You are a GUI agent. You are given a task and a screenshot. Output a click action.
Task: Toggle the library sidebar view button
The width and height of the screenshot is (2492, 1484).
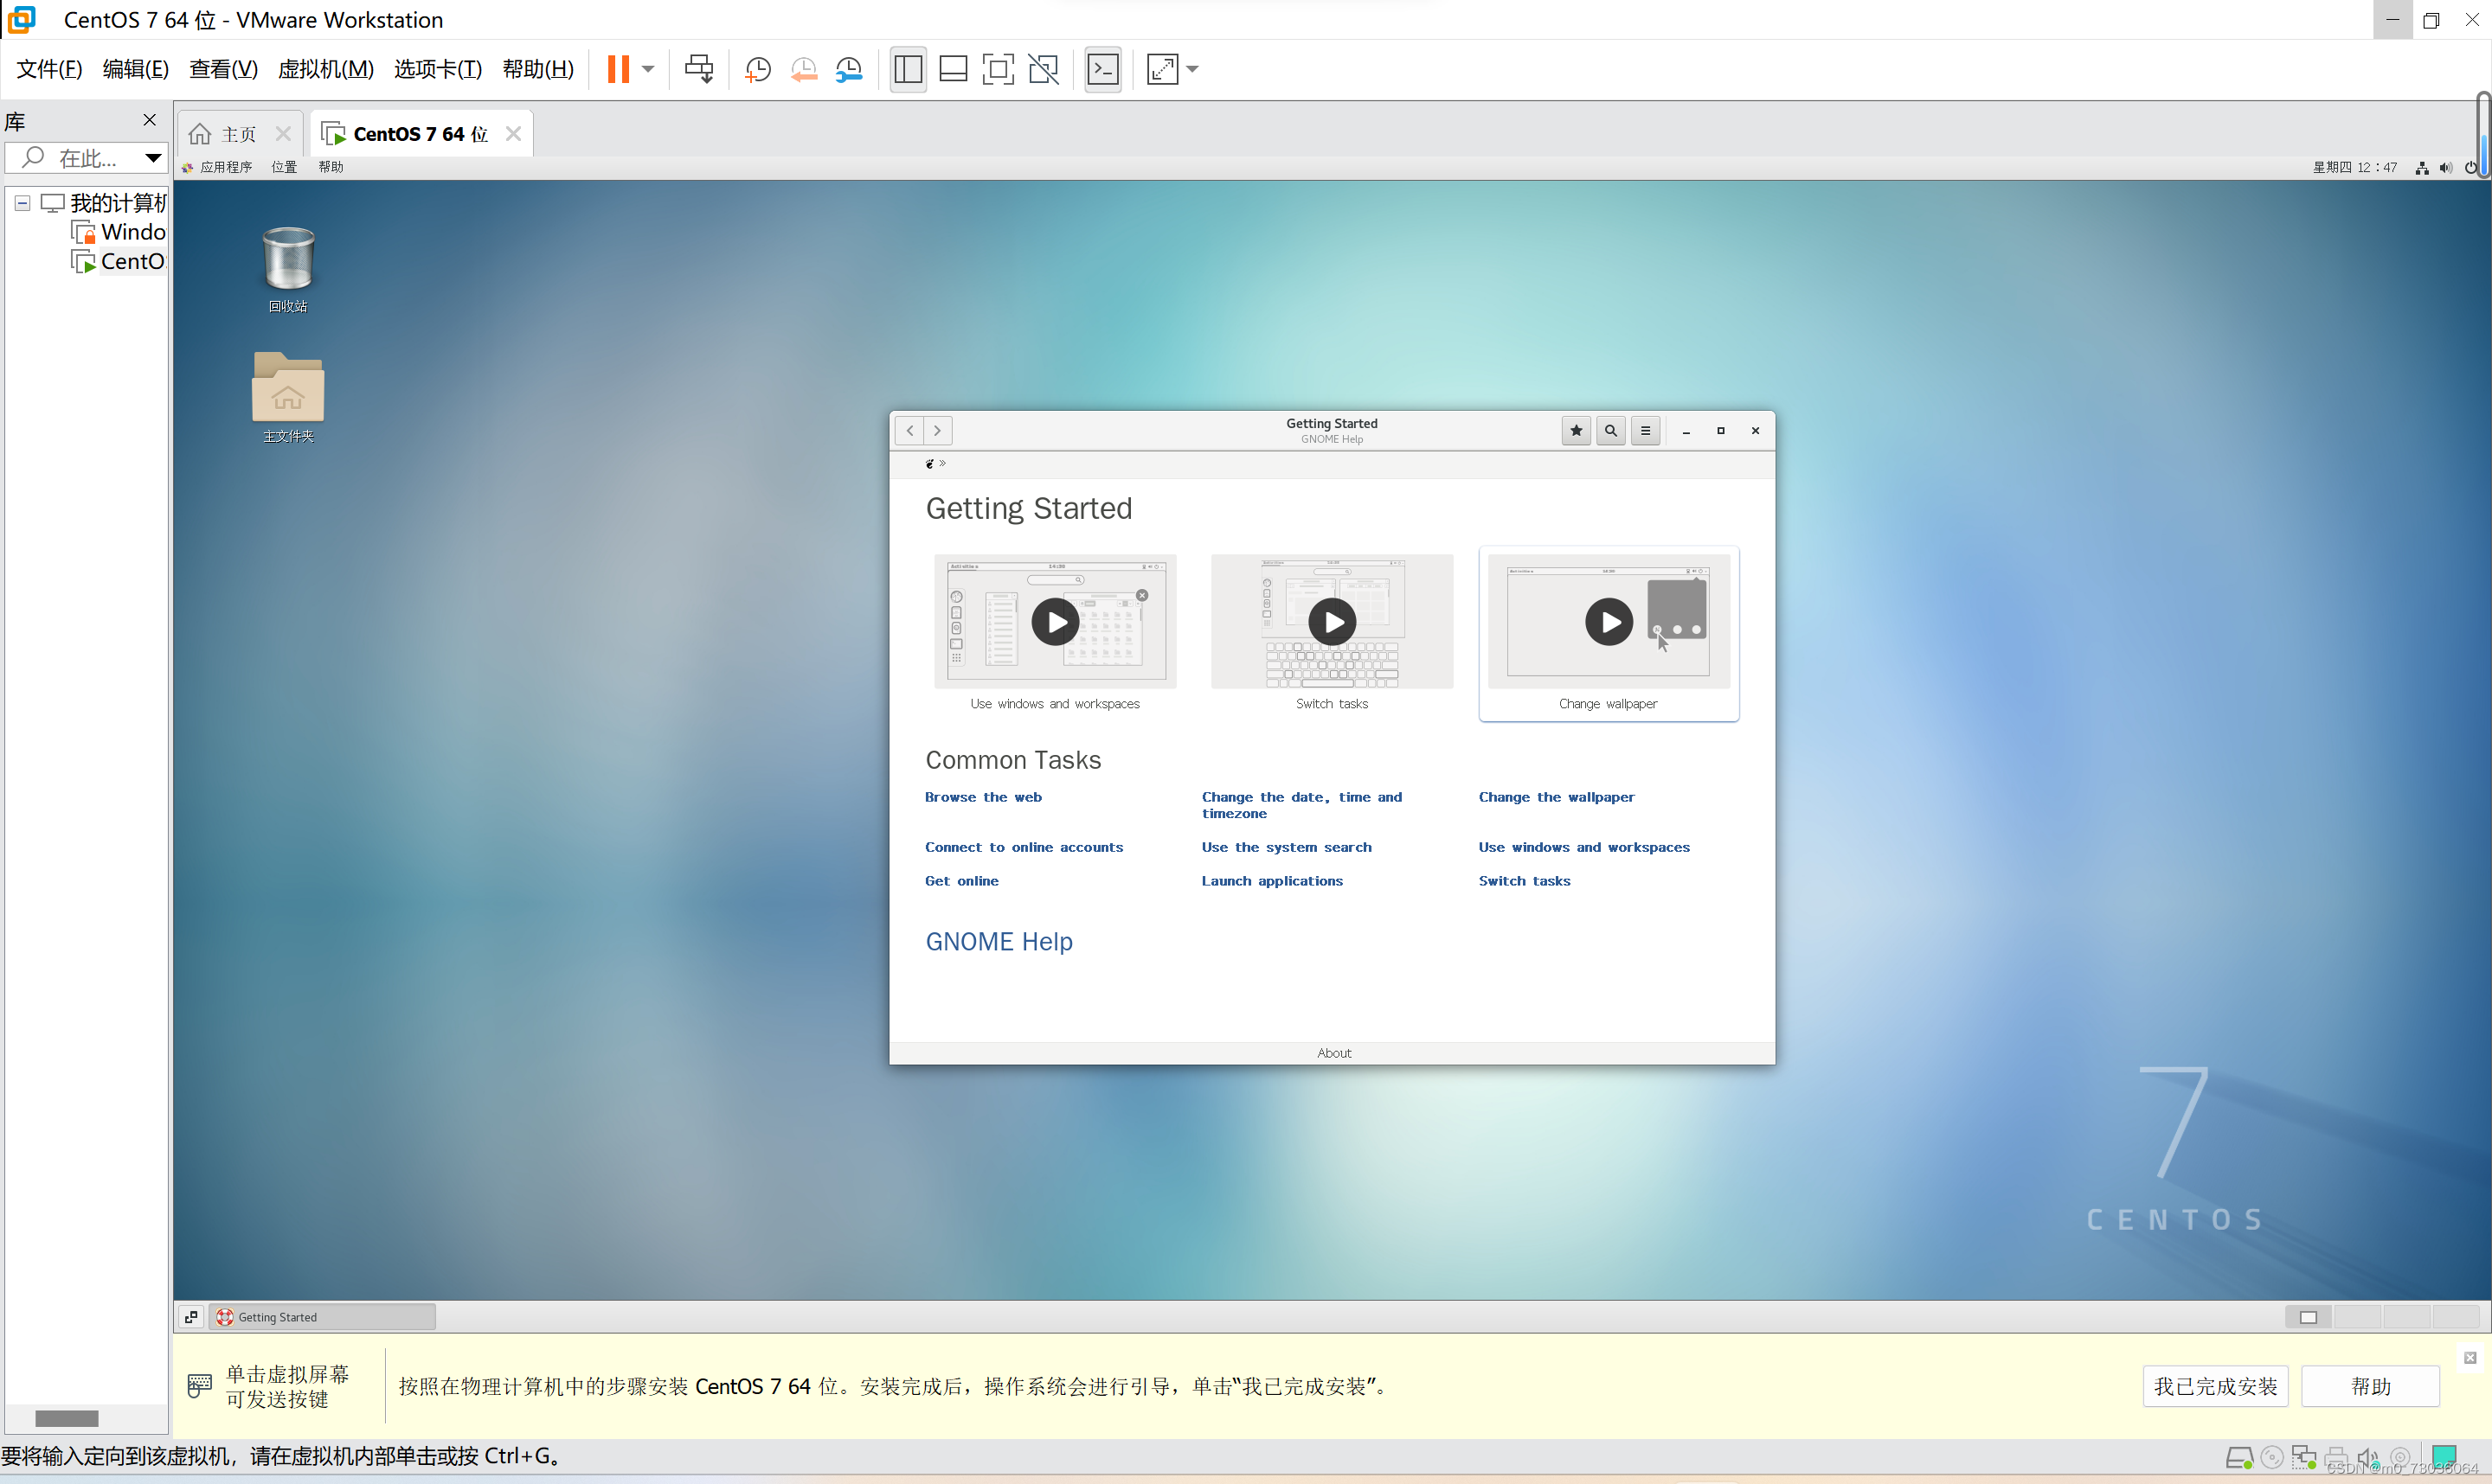[x=908, y=69]
